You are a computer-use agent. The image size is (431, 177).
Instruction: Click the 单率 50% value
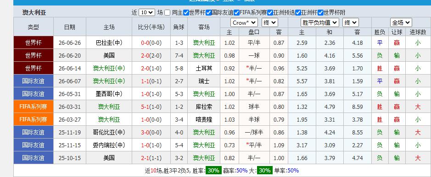[x=293, y=171]
